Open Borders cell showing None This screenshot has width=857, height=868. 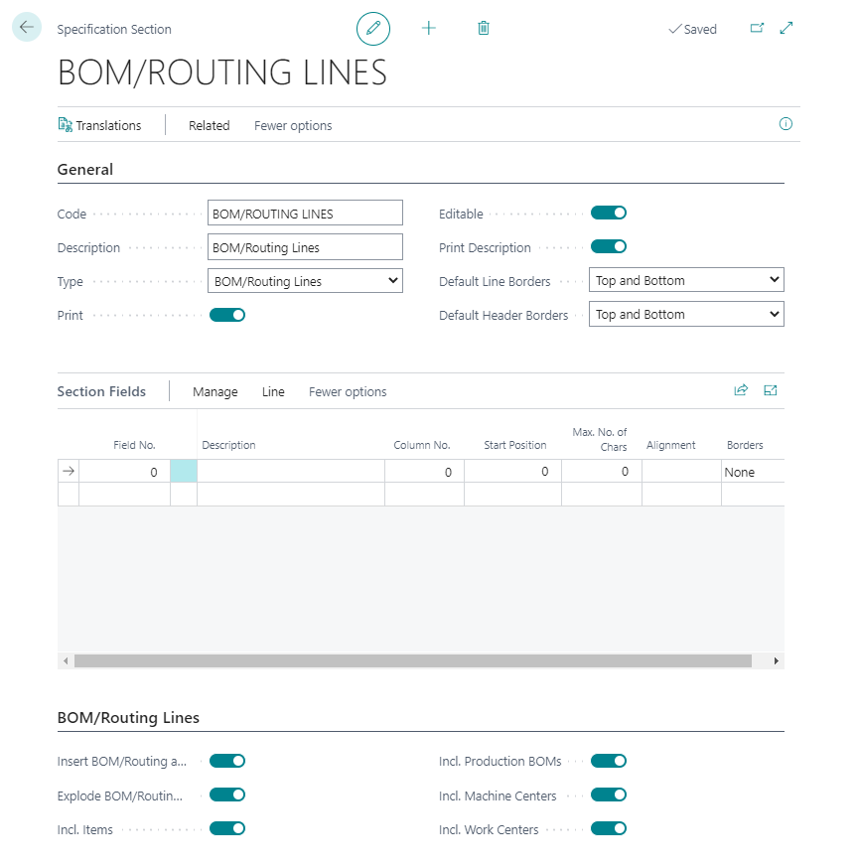click(753, 472)
